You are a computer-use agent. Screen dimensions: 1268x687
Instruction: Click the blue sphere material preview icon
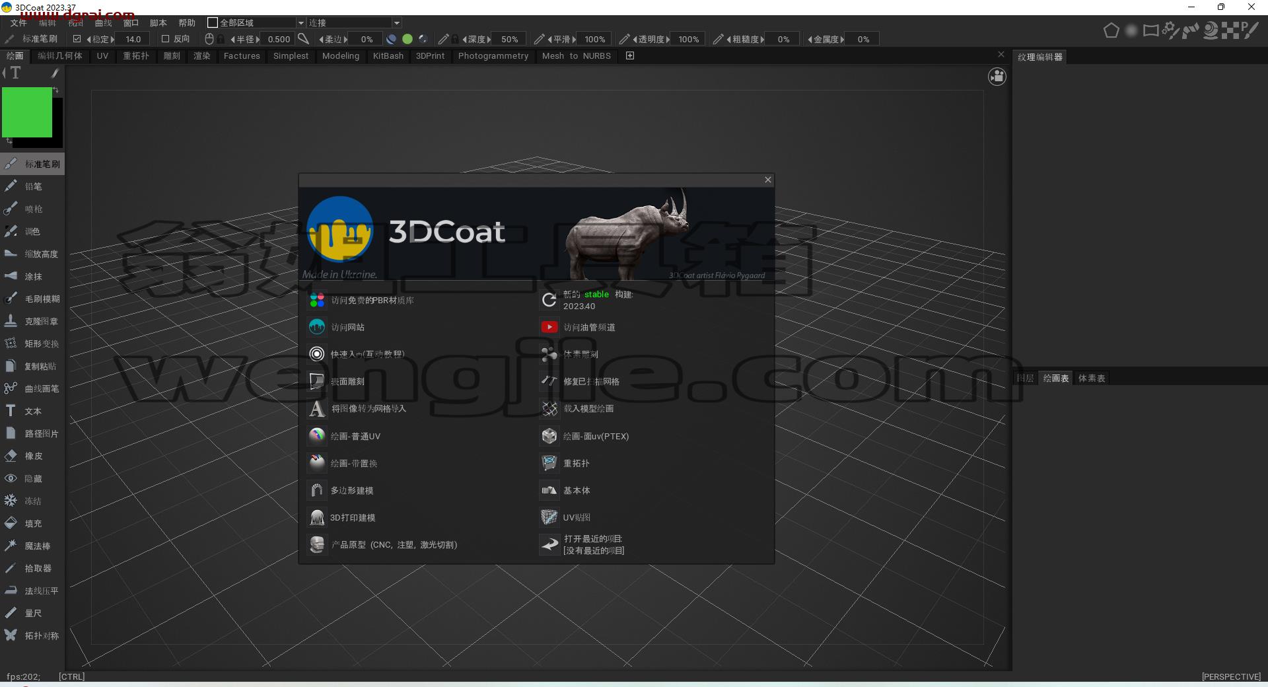point(391,39)
